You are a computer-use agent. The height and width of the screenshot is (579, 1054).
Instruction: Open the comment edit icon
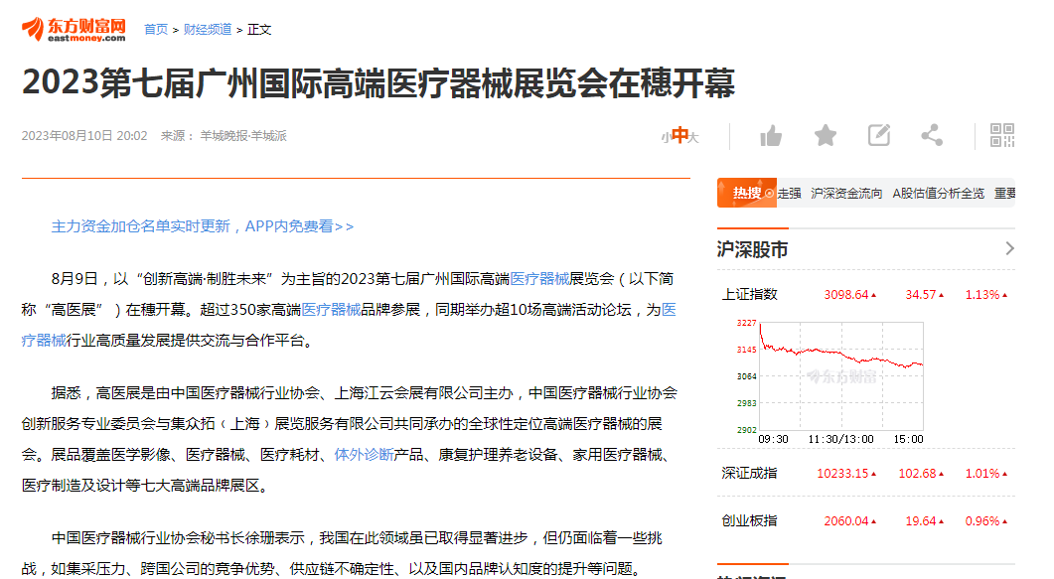point(878,136)
